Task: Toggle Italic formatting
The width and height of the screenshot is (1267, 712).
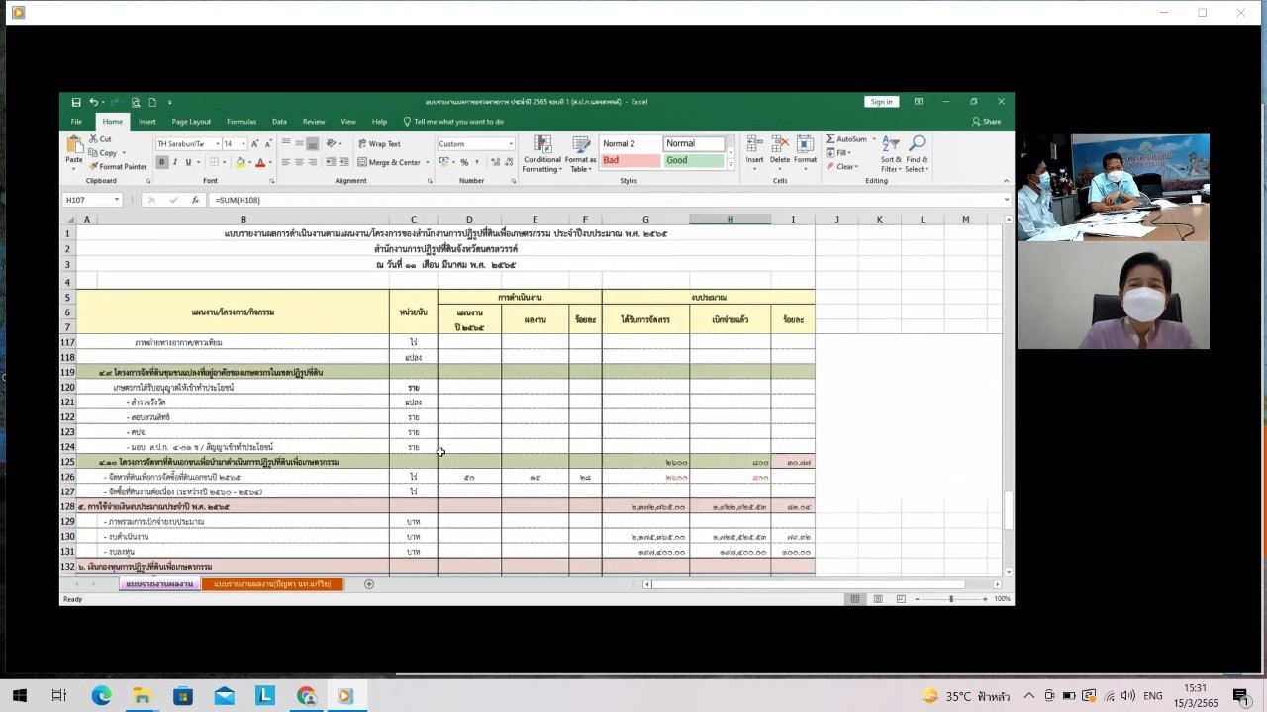Action: (175, 162)
